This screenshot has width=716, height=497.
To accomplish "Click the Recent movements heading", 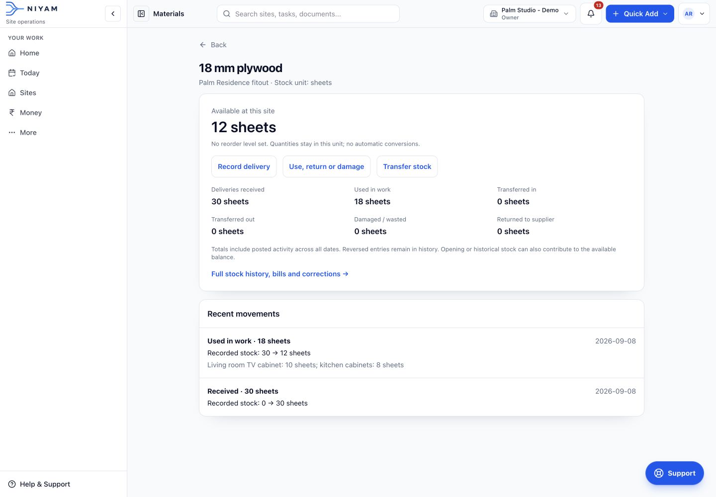I will (244, 314).
